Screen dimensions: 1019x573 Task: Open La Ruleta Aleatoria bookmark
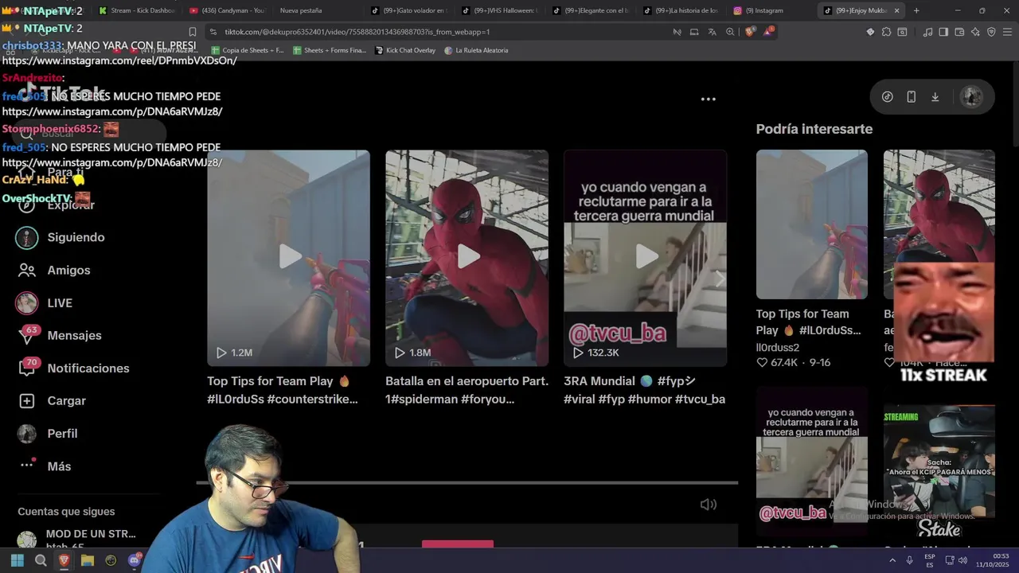(476, 50)
